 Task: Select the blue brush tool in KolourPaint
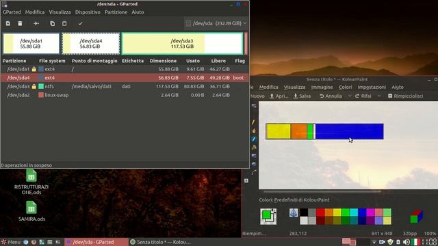tap(254, 139)
